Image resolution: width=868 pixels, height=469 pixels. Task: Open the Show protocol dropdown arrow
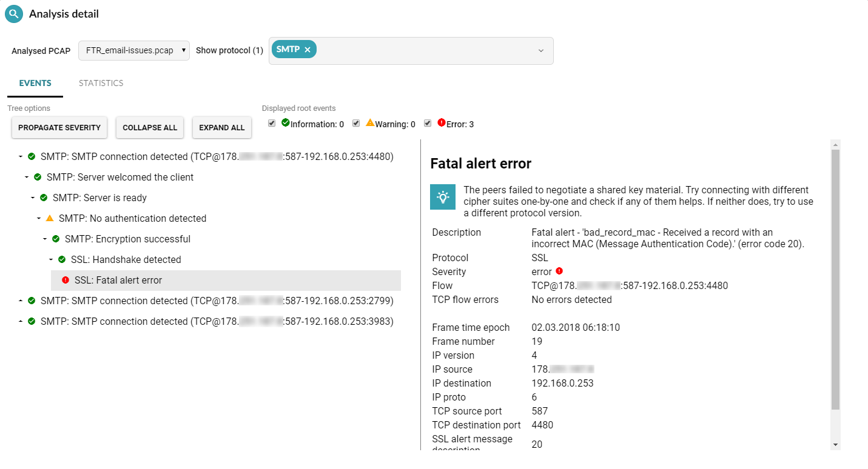point(541,51)
